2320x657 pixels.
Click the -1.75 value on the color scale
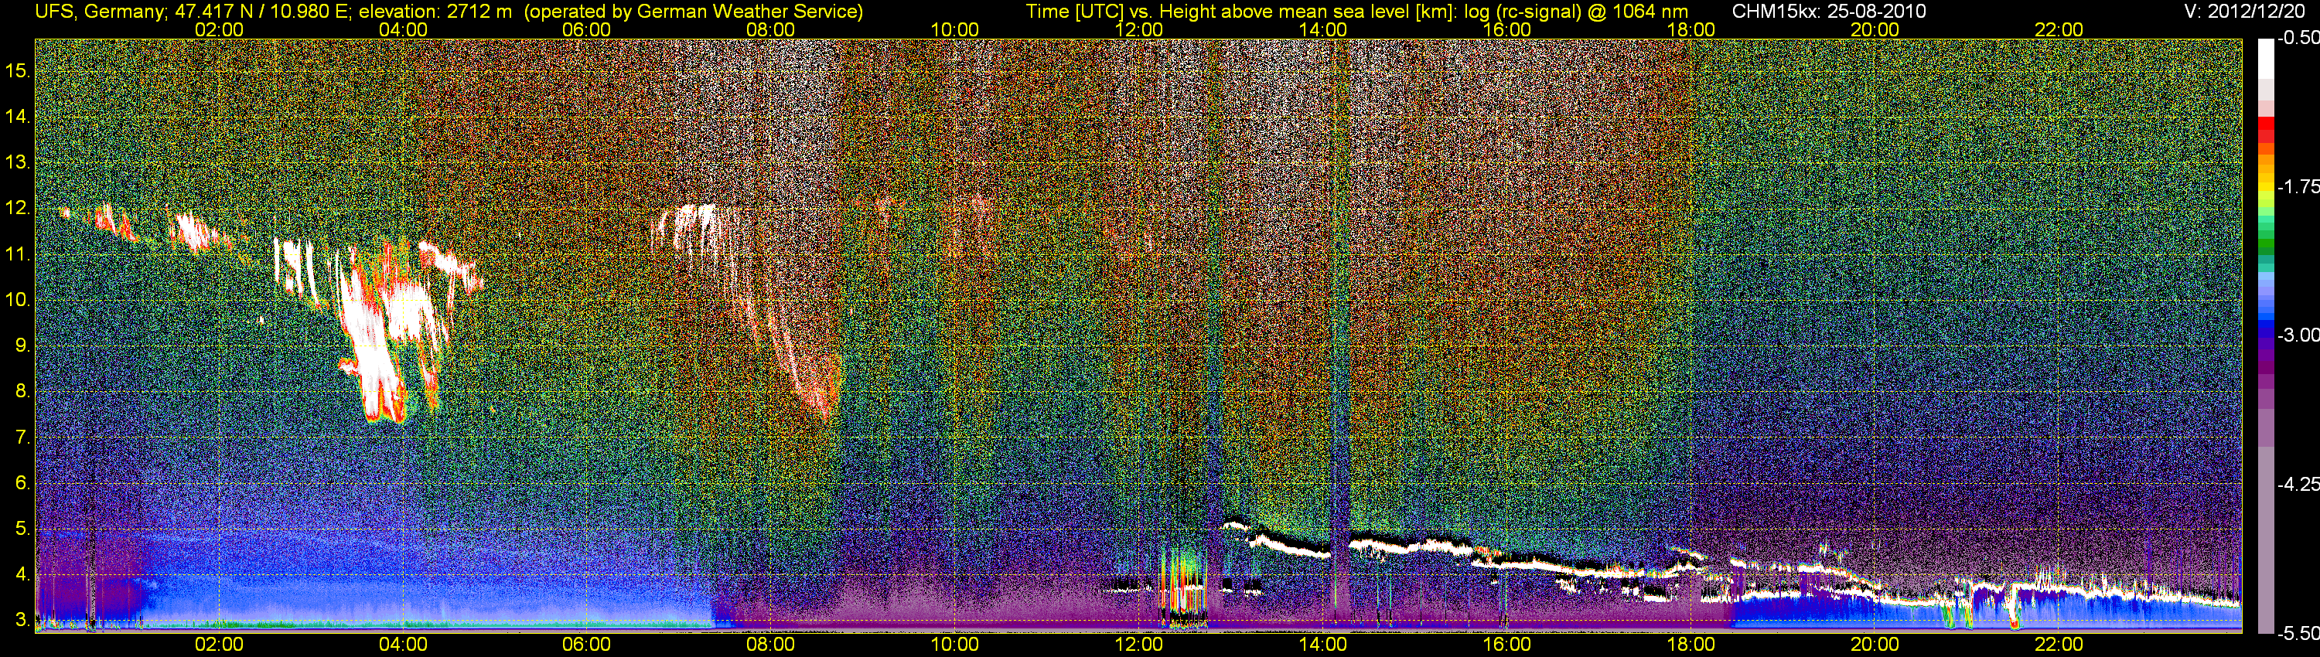point(2298,187)
